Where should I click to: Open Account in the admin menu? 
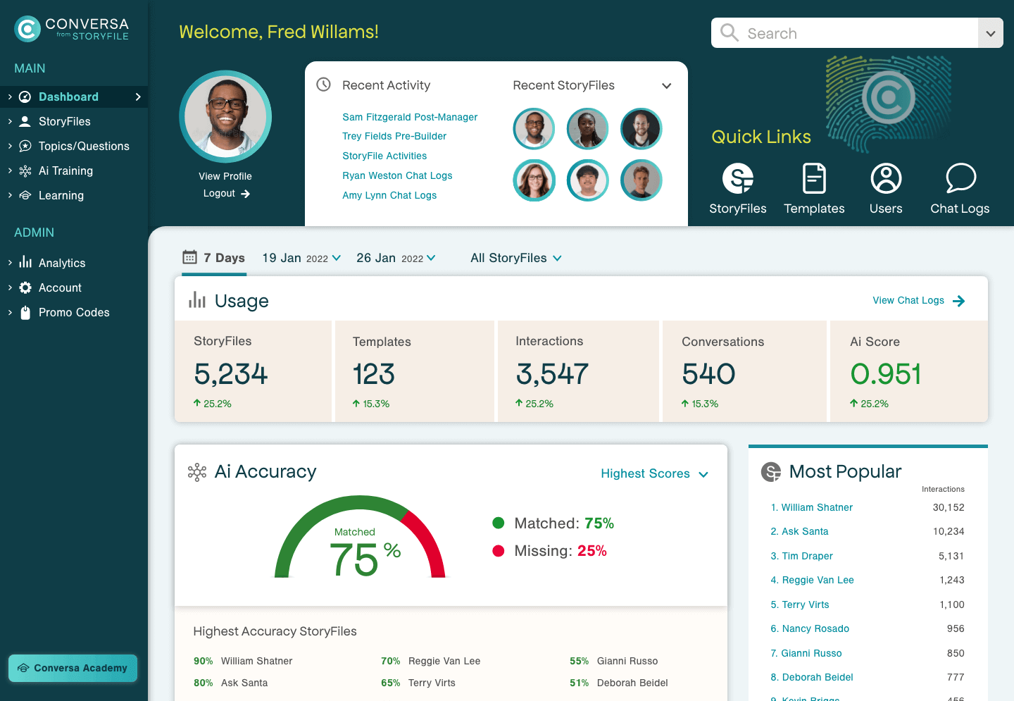click(x=60, y=287)
